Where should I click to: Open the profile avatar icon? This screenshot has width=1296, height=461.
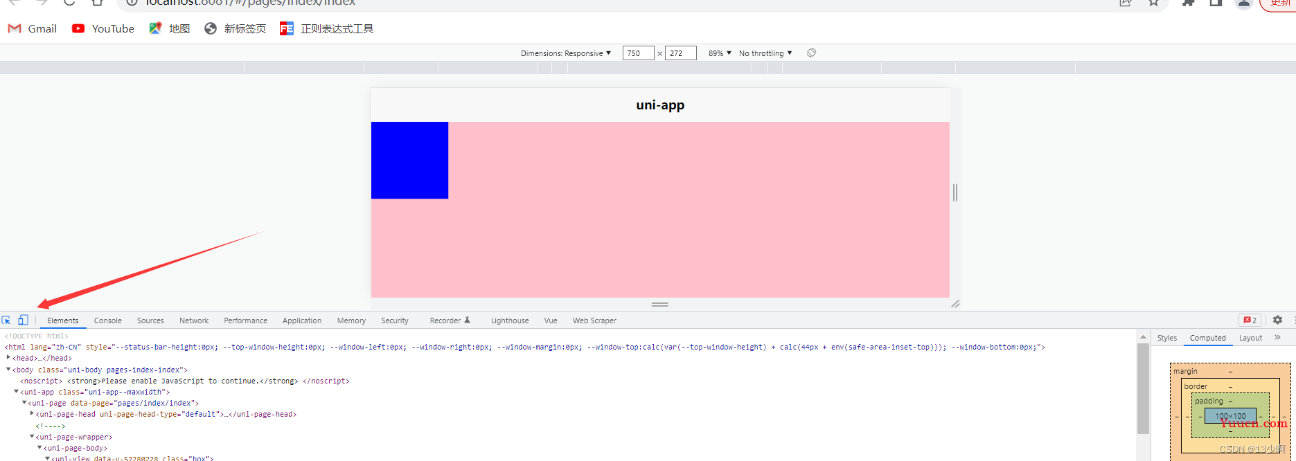(1244, 3)
